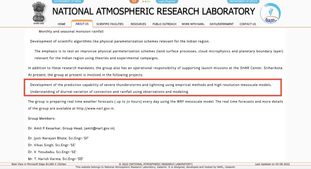Open the SCIENTIFIC FACILITIES menu
The image size is (311, 169).
(x=110, y=24)
